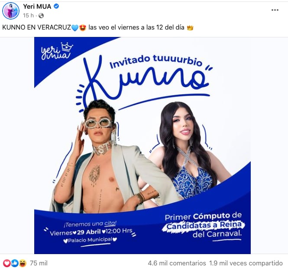
Task: Click the KUNNO EN VERACRUZ caption text
Action: pyautogui.click(x=36, y=27)
